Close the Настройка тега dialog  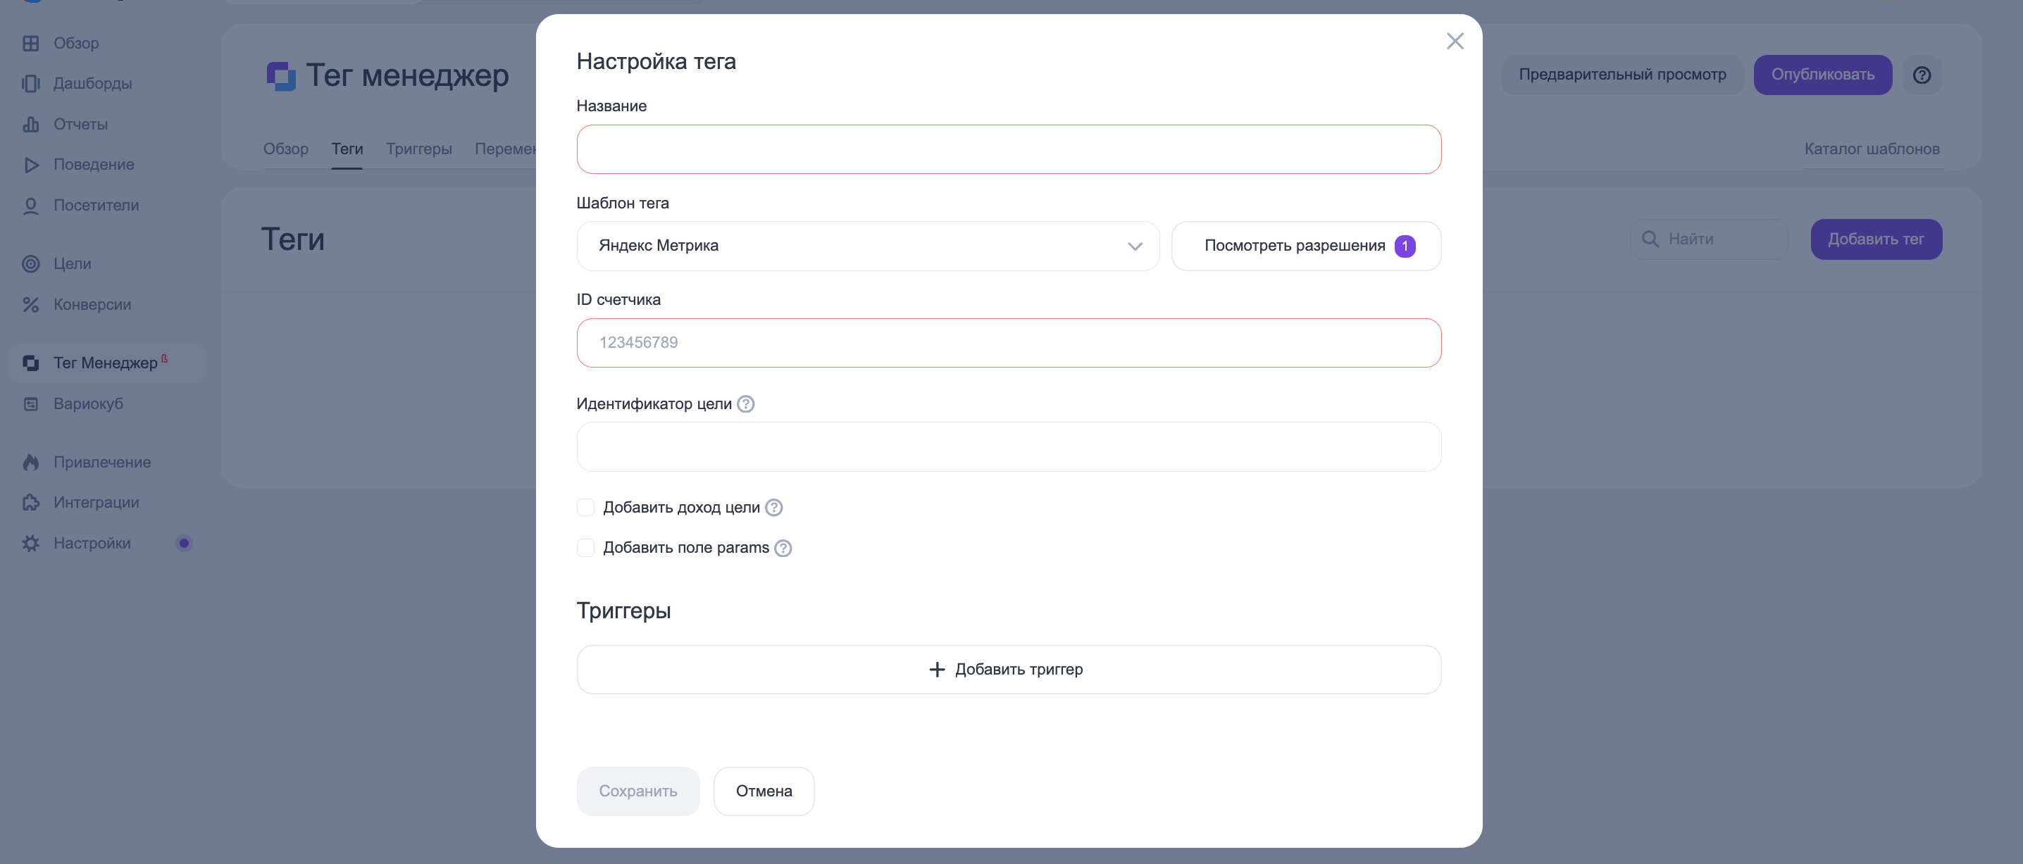pos(1455,41)
